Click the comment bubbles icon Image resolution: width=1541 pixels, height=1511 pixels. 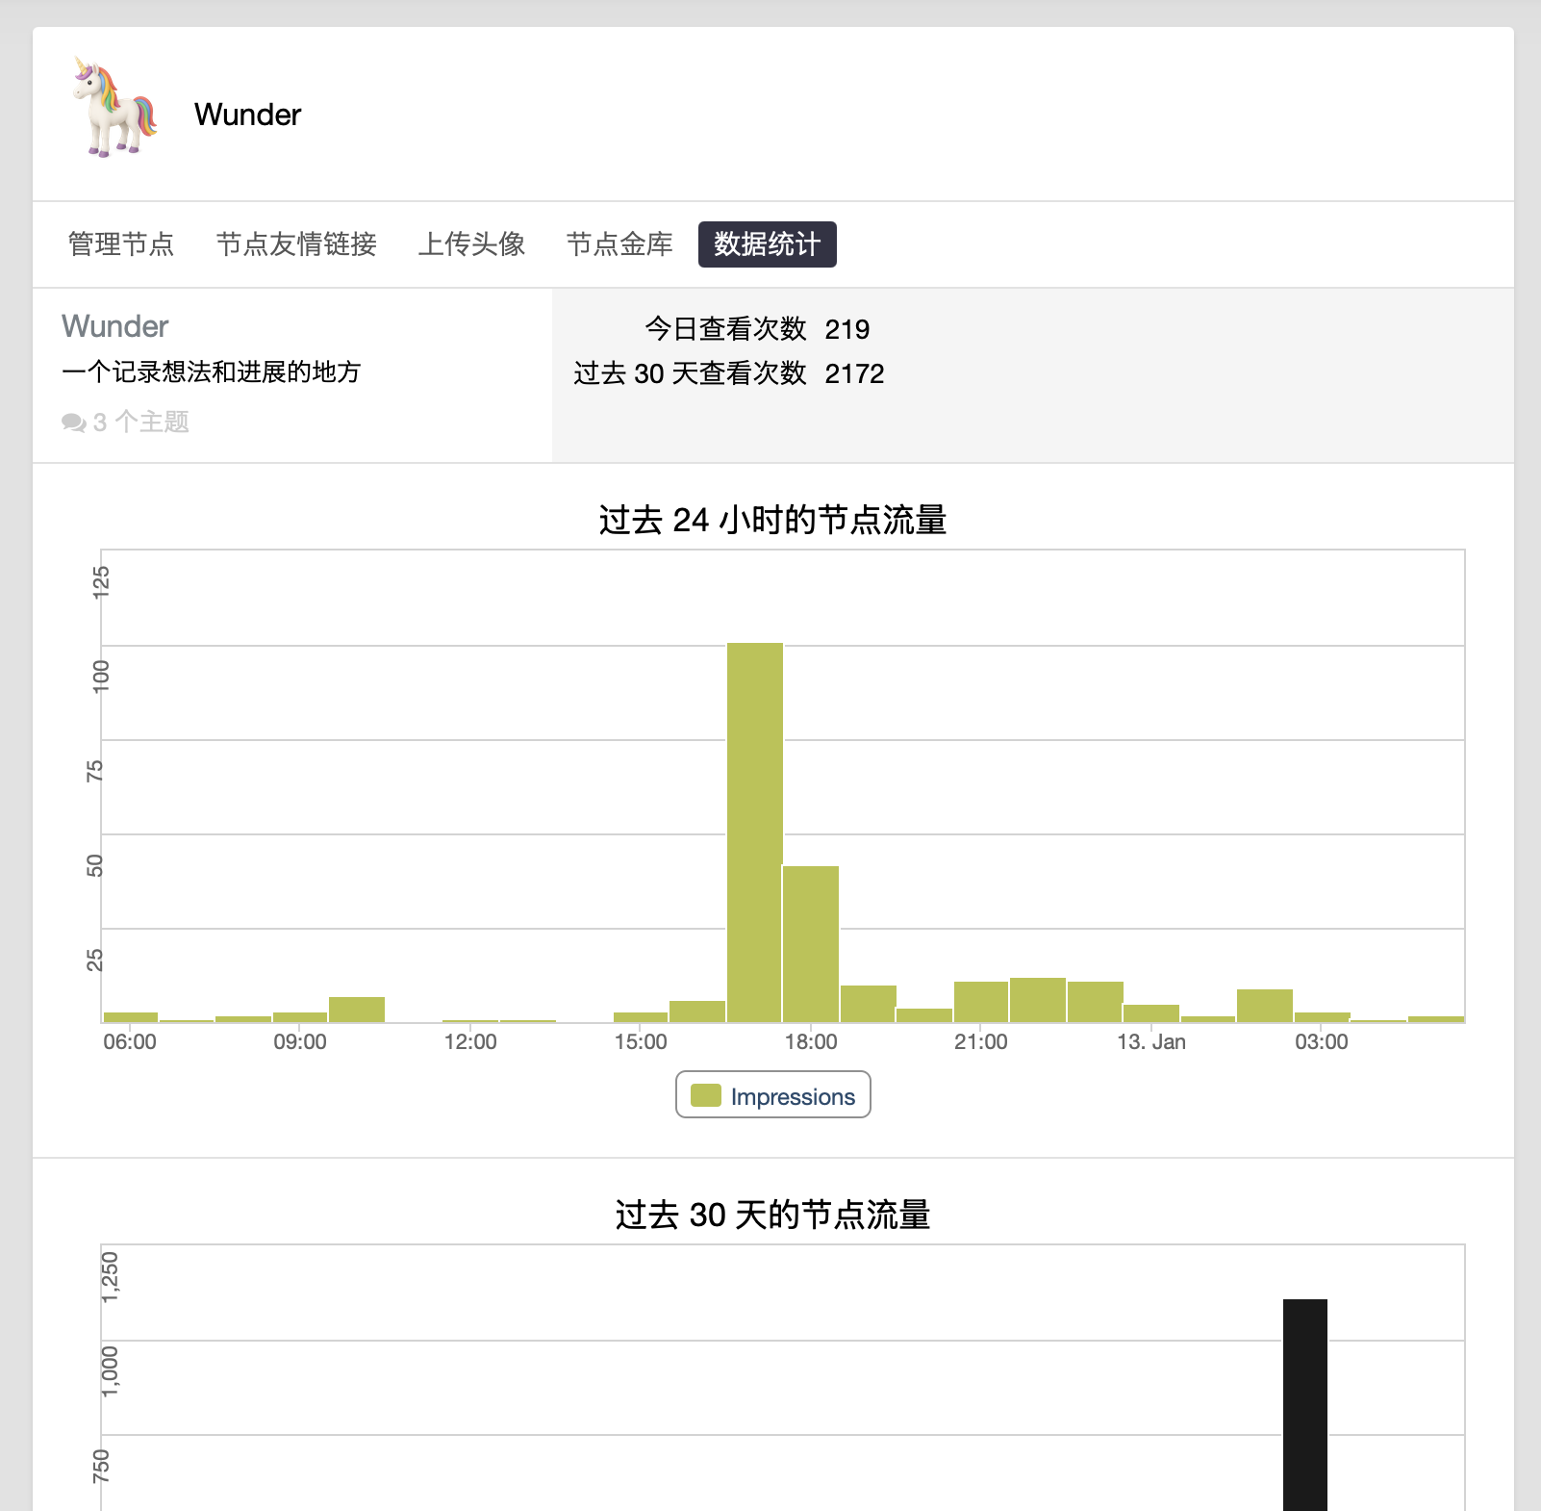73,423
